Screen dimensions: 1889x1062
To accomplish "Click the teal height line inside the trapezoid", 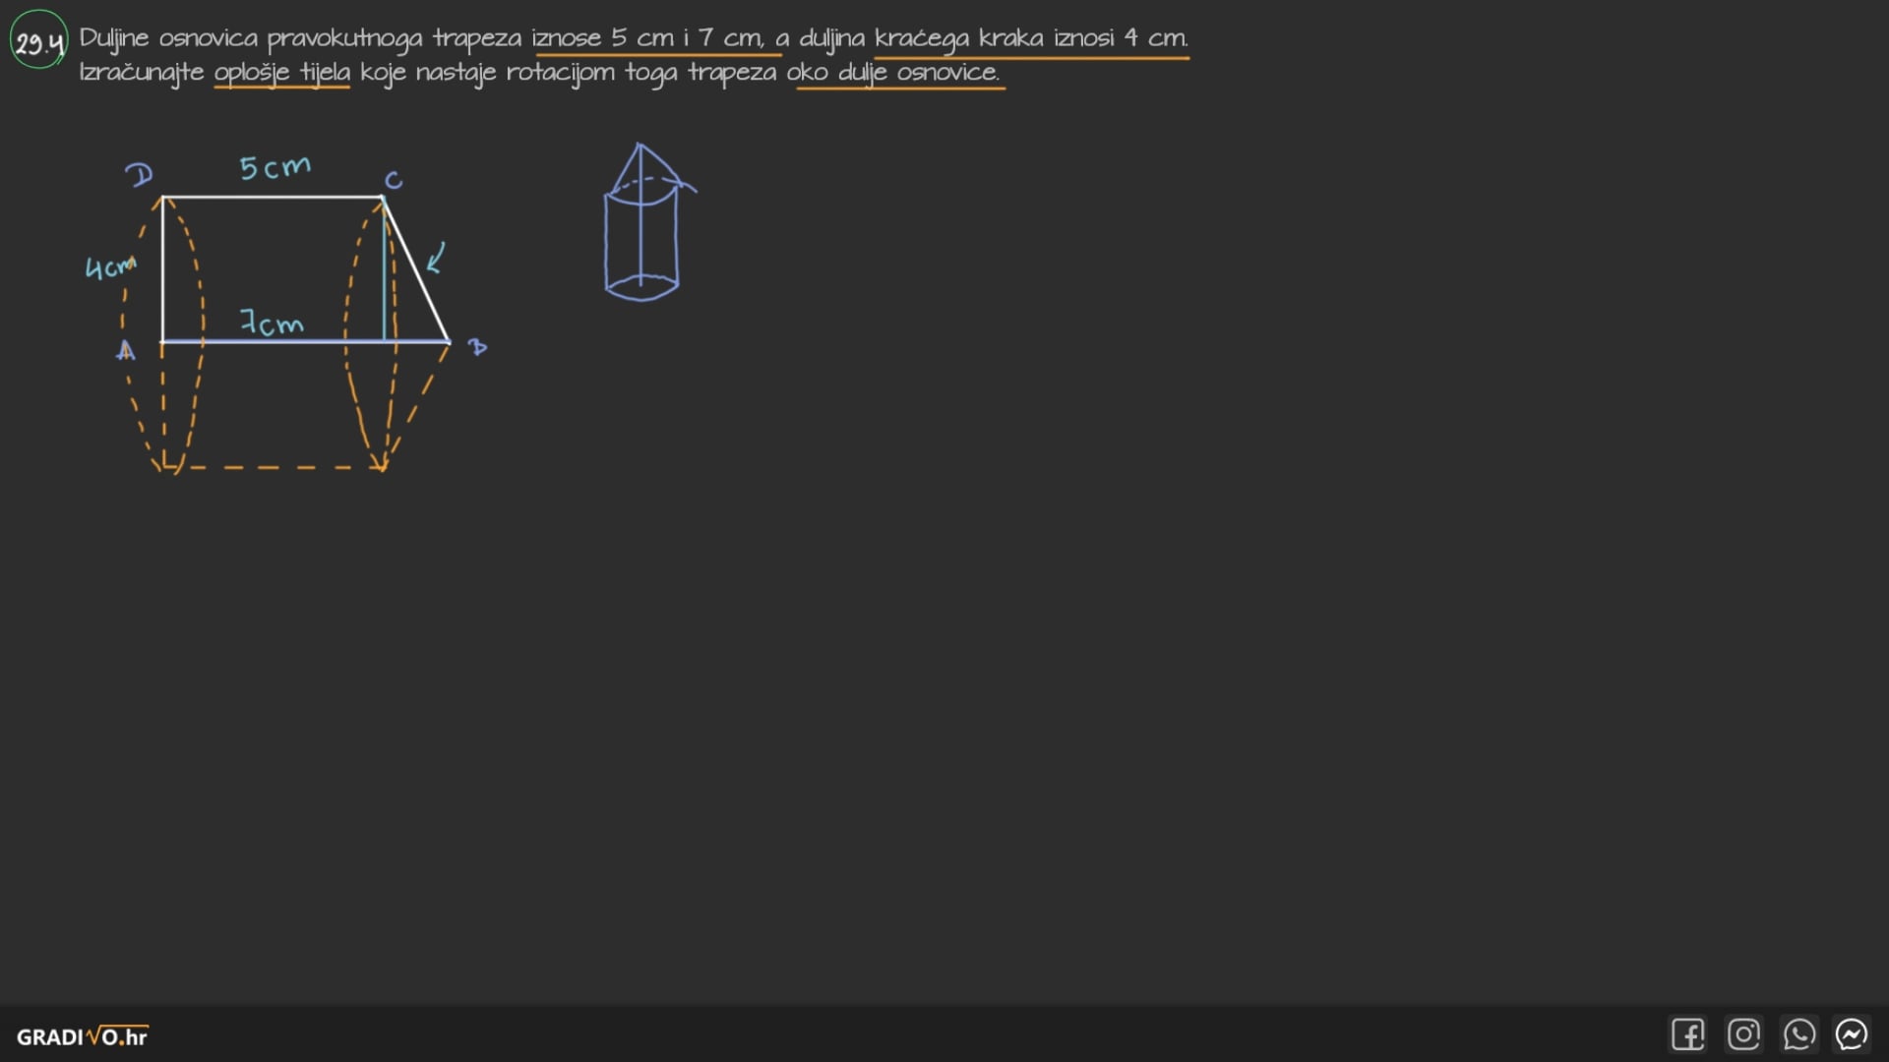I will click(384, 285).
